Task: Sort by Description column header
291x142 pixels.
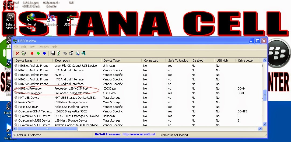Action: pos(77,61)
